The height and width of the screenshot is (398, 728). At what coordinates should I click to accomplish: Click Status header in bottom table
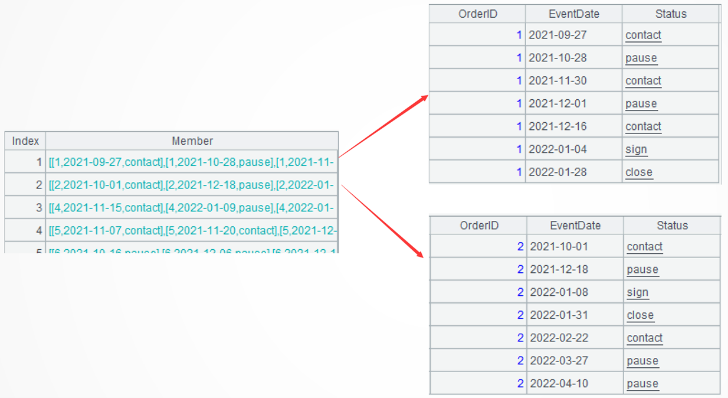[672, 226]
